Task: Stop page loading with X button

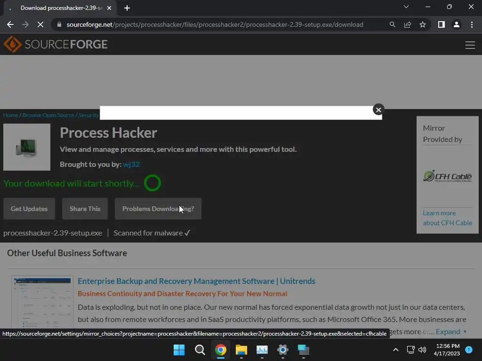Action: [x=40, y=24]
